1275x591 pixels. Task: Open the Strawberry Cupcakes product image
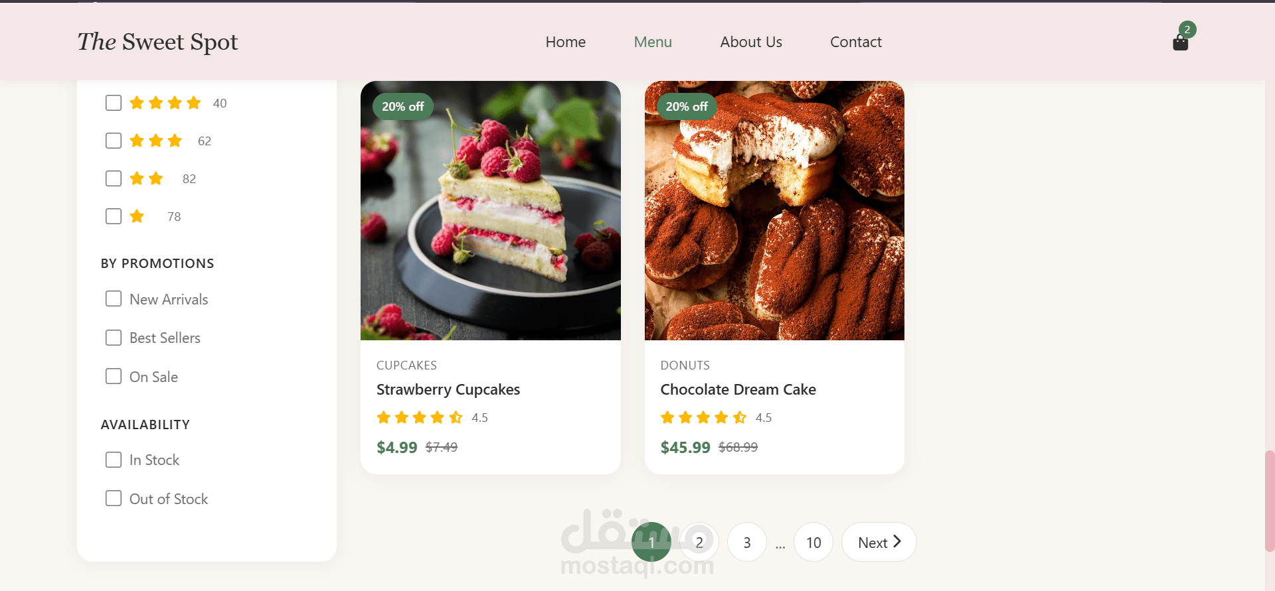[x=491, y=210]
